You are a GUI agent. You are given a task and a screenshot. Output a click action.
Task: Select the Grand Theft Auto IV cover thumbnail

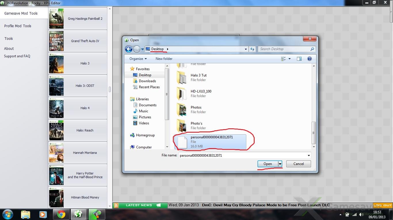coord(56,41)
